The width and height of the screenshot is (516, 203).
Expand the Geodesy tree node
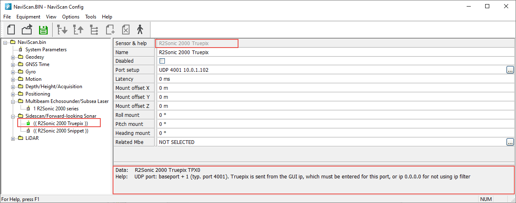[13, 57]
